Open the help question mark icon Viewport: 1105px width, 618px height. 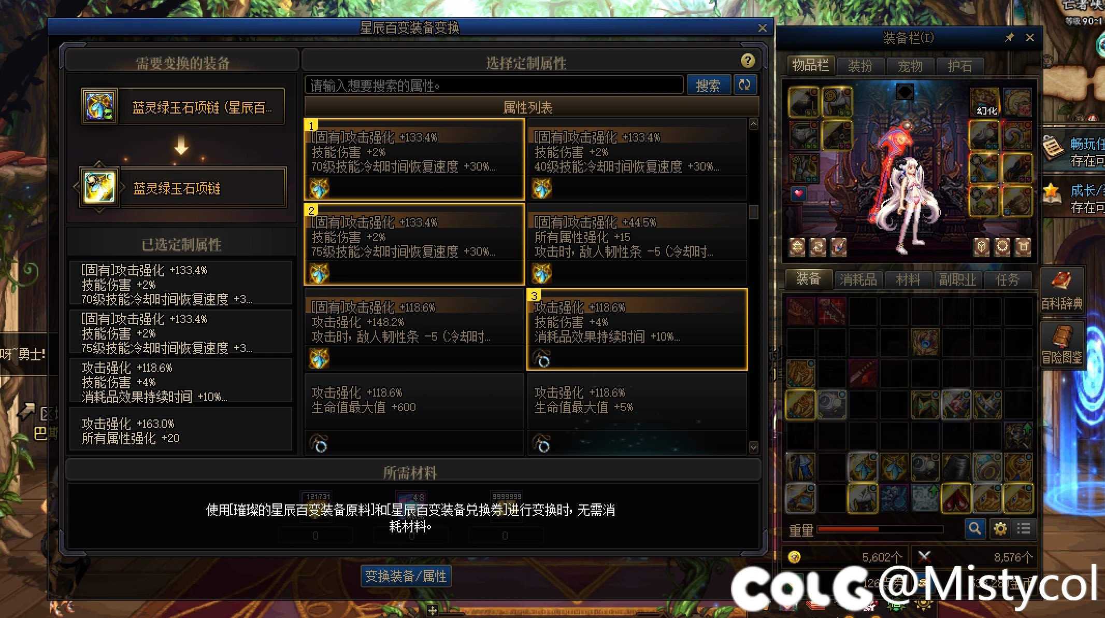click(748, 61)
